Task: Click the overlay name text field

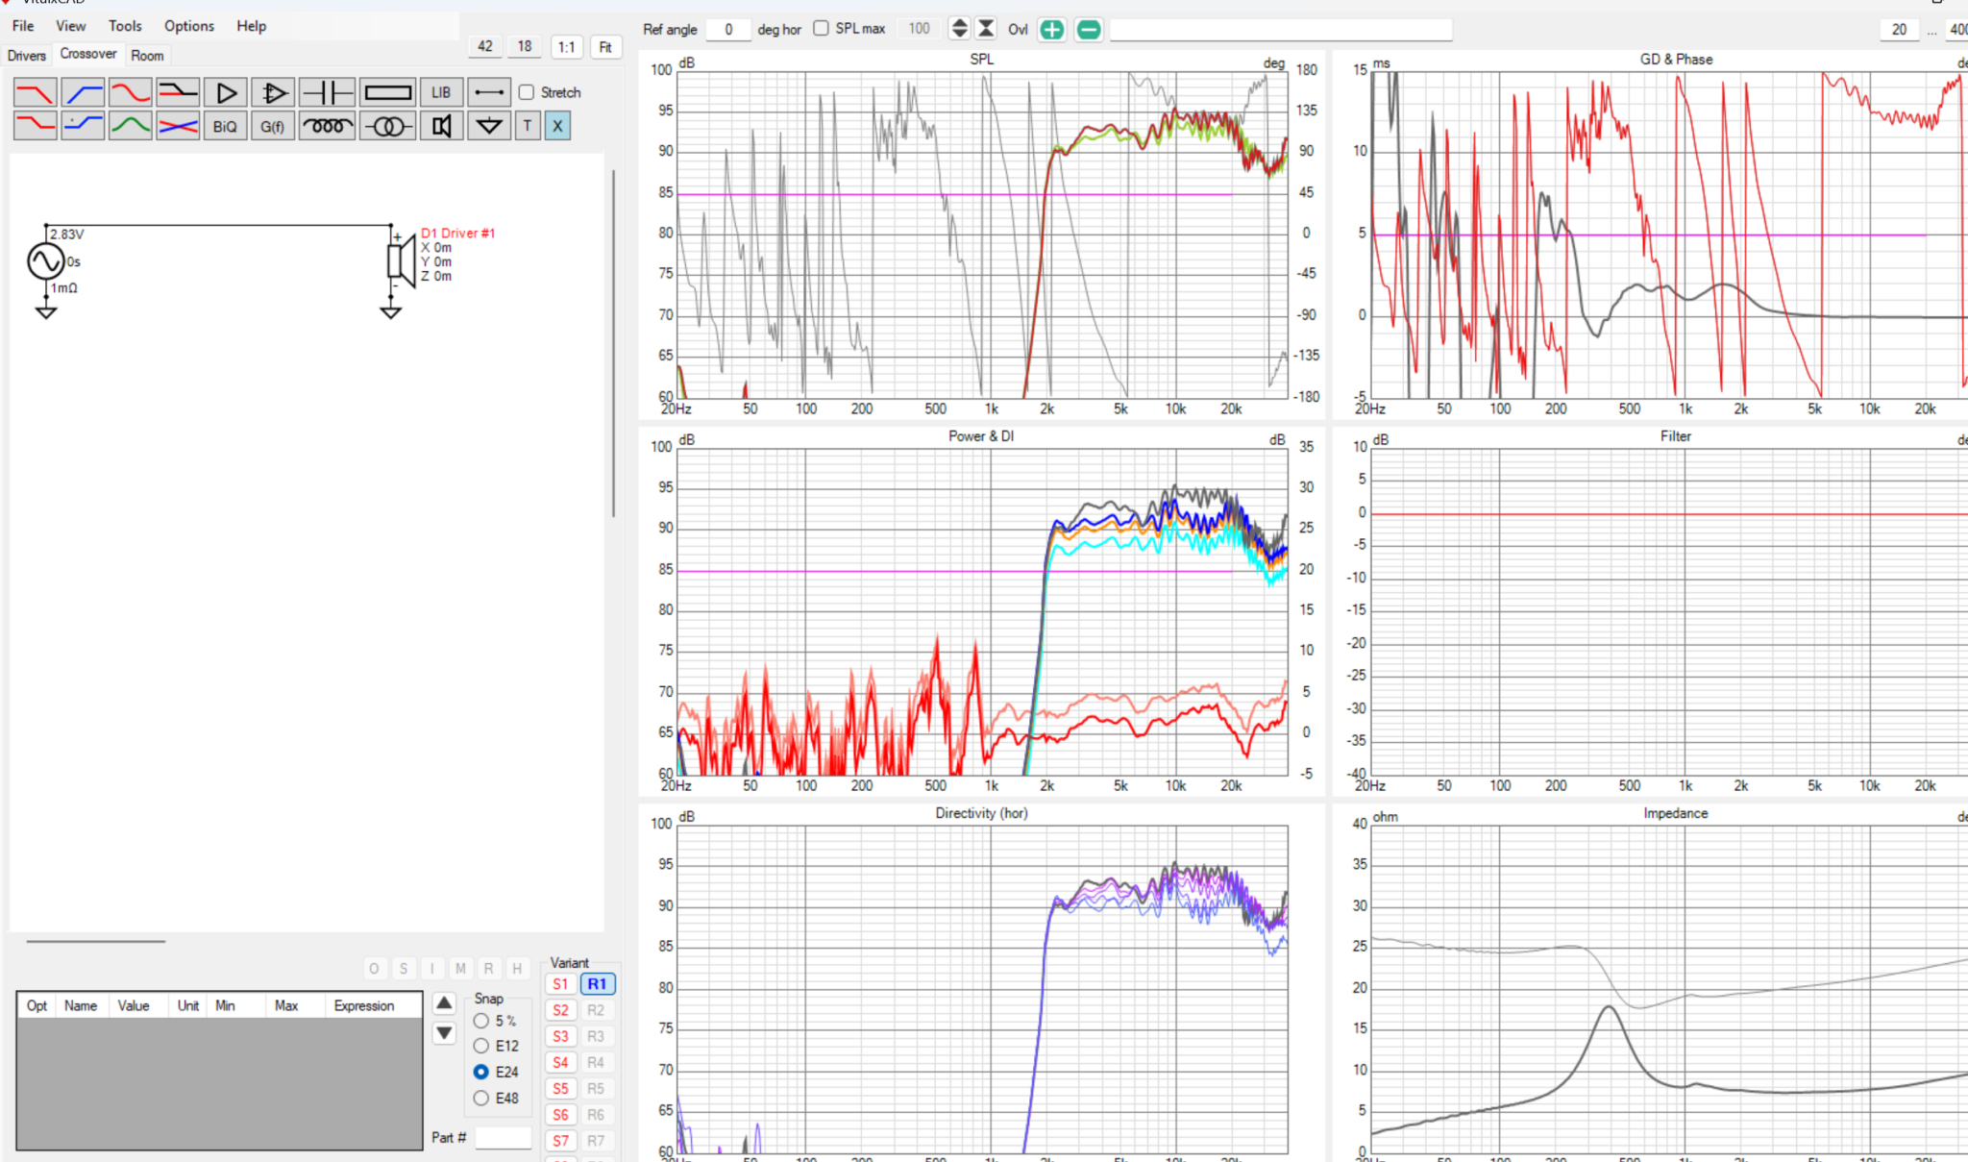Action: (1281, 30)
